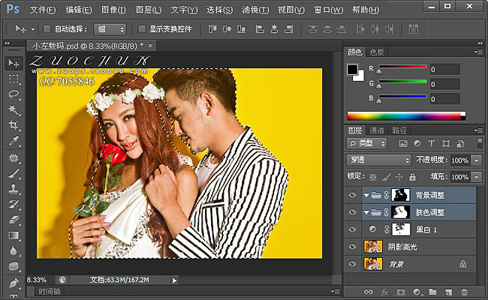The width and height of the screenshot is (488, 300).
Task: Select the Gradient tool
Action: coord(14,235)
